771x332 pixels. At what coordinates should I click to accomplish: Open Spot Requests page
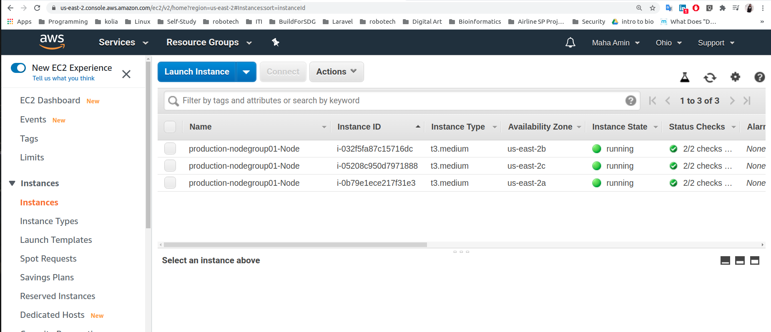point(48,259)
